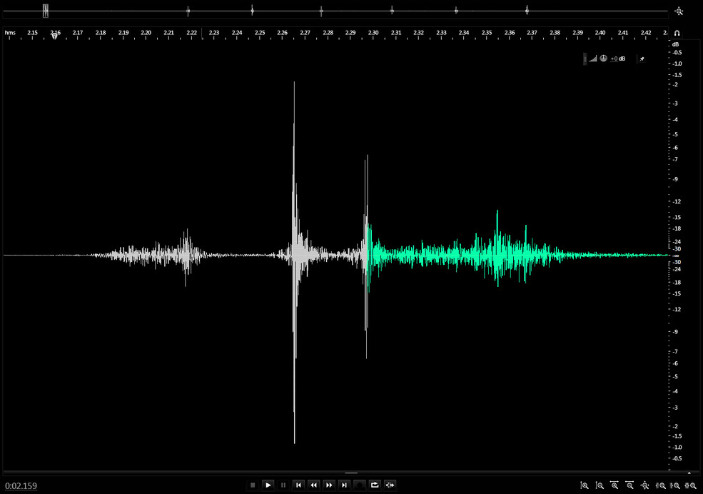This screenshot has width=703, height=494.
Task: Click the Rewind transport button
Action: tap(314, 485)
